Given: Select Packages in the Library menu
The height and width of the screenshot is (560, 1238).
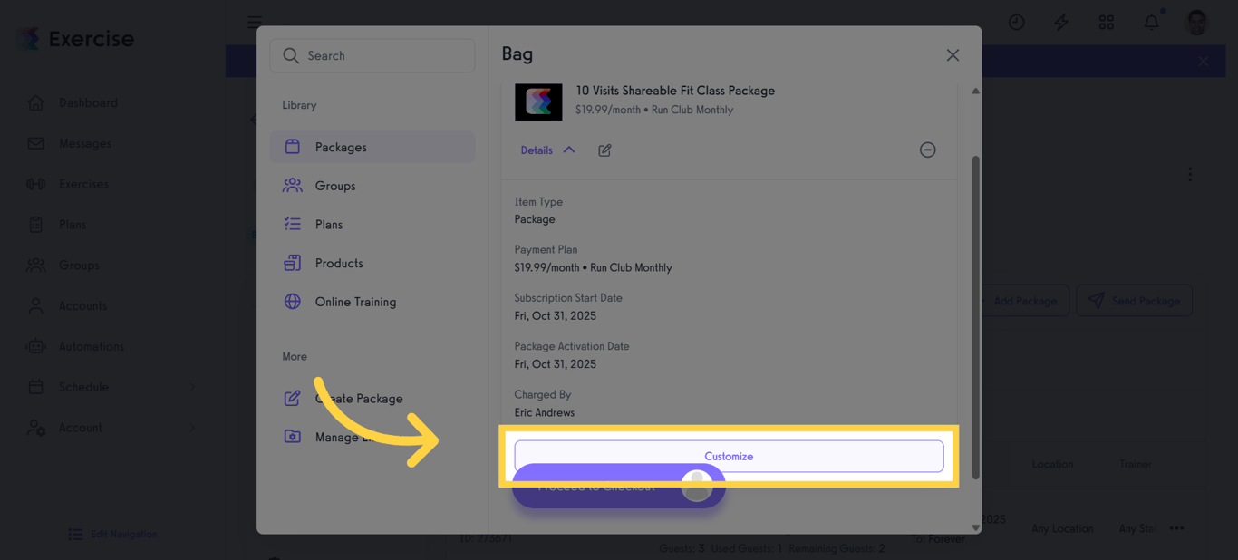Looking at the screenshot, I should (x=372, y=146).
